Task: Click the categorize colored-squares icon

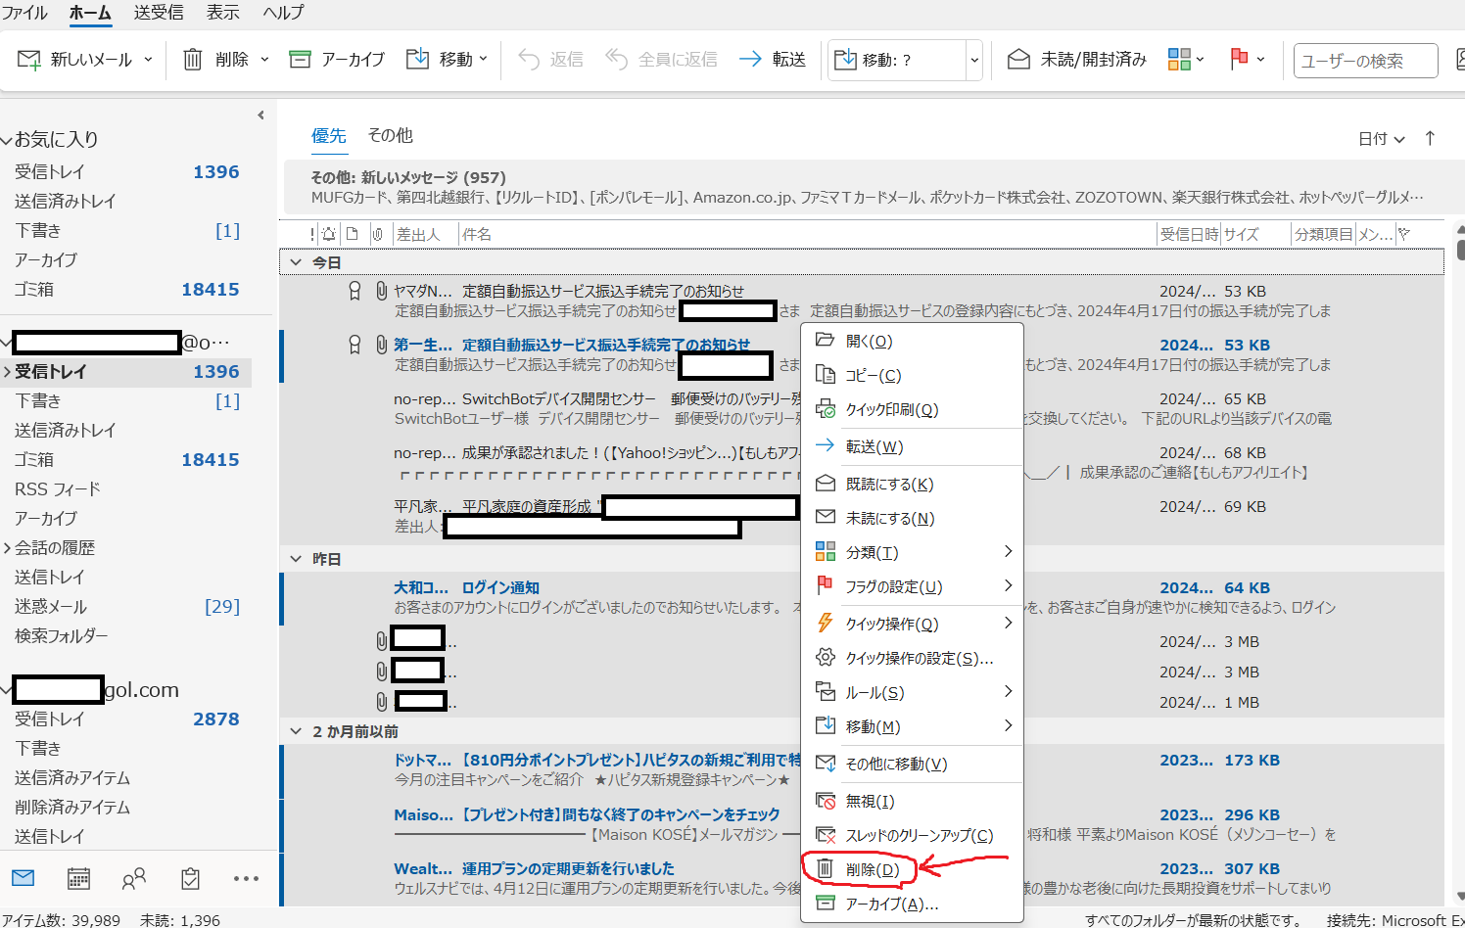Action: coord(1178,59)
